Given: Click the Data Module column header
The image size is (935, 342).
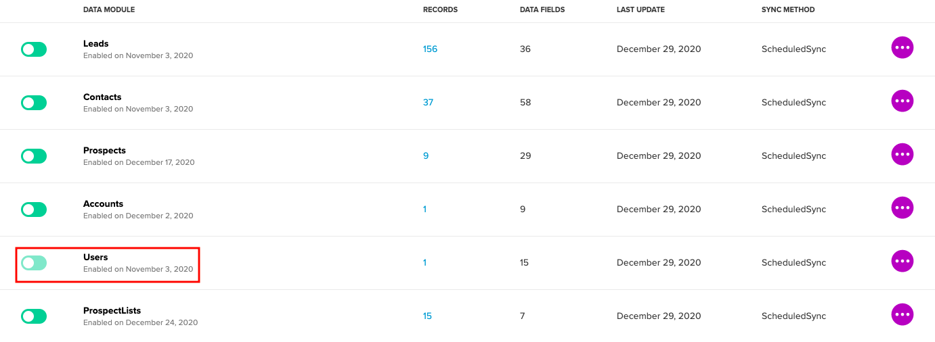Looking at the screenshot, I should pyautogui.click(x=109, y=10).
